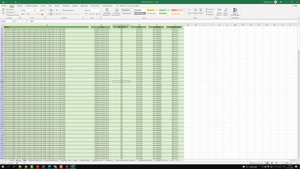Select the Hypertextový cell style
Image resolution: width=300 pixels, height=169 pixels.
tap(127, 13)
